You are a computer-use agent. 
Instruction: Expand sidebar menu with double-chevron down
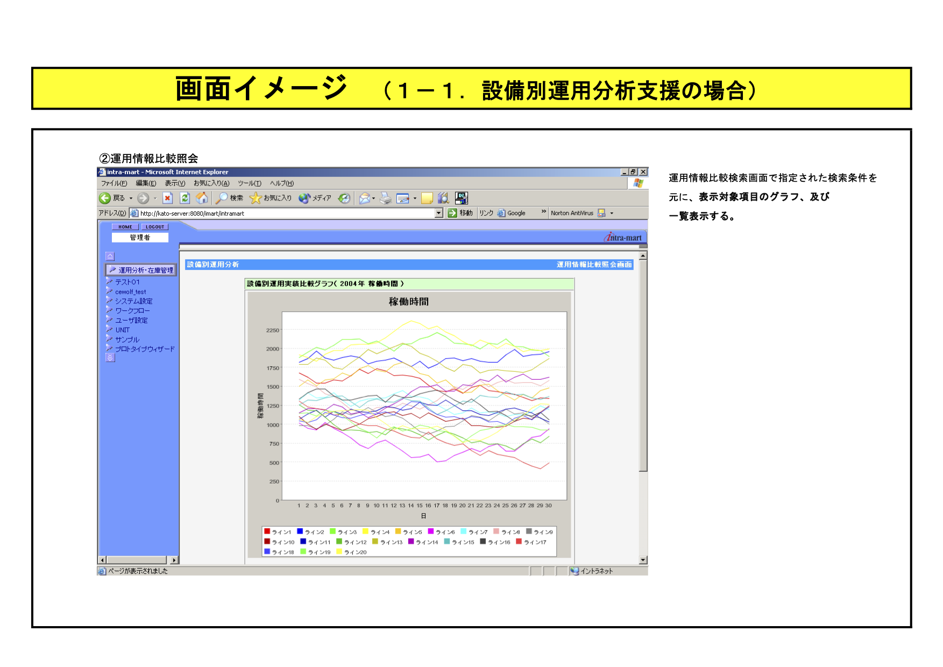[110, 358]
